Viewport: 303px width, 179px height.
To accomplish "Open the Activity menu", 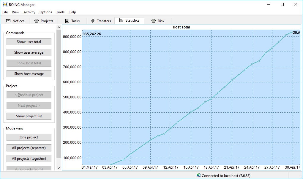I will 29,12.
